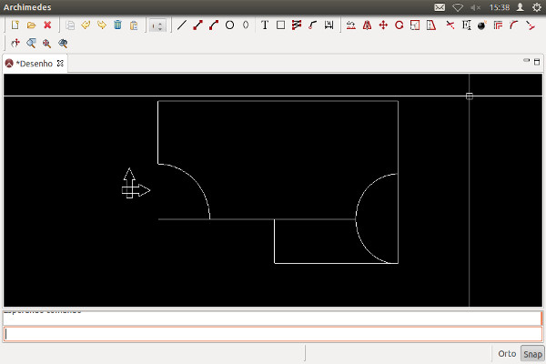546x364 pixels.
Task: Select the leader line tool icon
Action: pos(313,25)
